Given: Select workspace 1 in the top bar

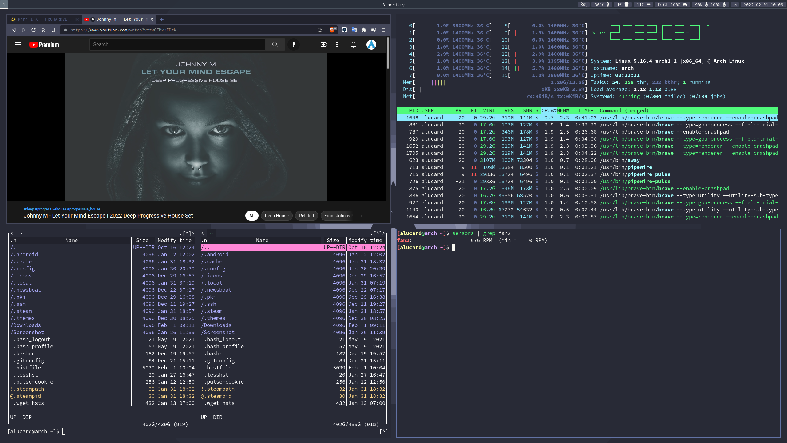Looking at the screenshot, I should click(x=4, y=5).
